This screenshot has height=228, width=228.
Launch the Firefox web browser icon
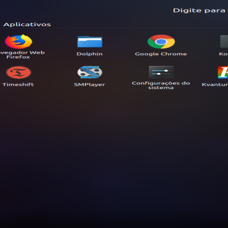tap(18, 42)
